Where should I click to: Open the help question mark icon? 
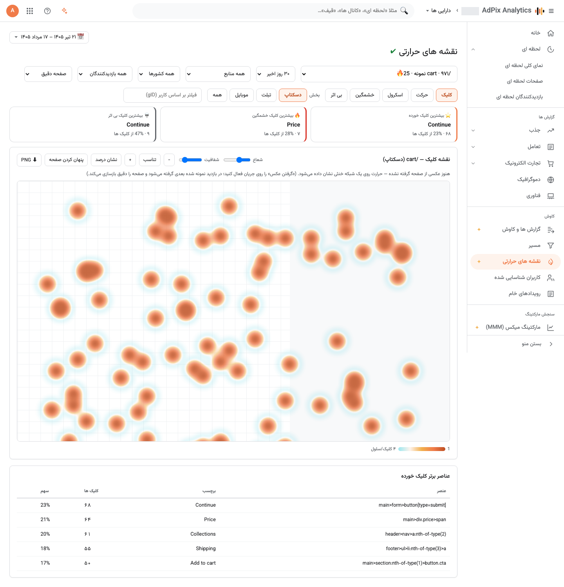point(47,11)
